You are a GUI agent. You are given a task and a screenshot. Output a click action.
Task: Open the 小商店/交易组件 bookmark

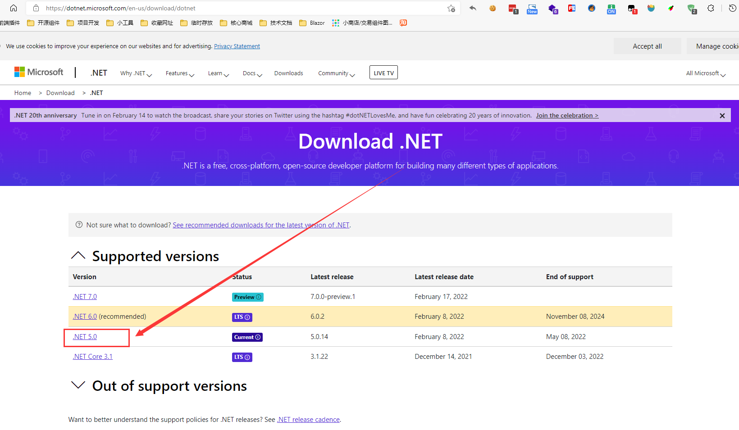(362, 23)
